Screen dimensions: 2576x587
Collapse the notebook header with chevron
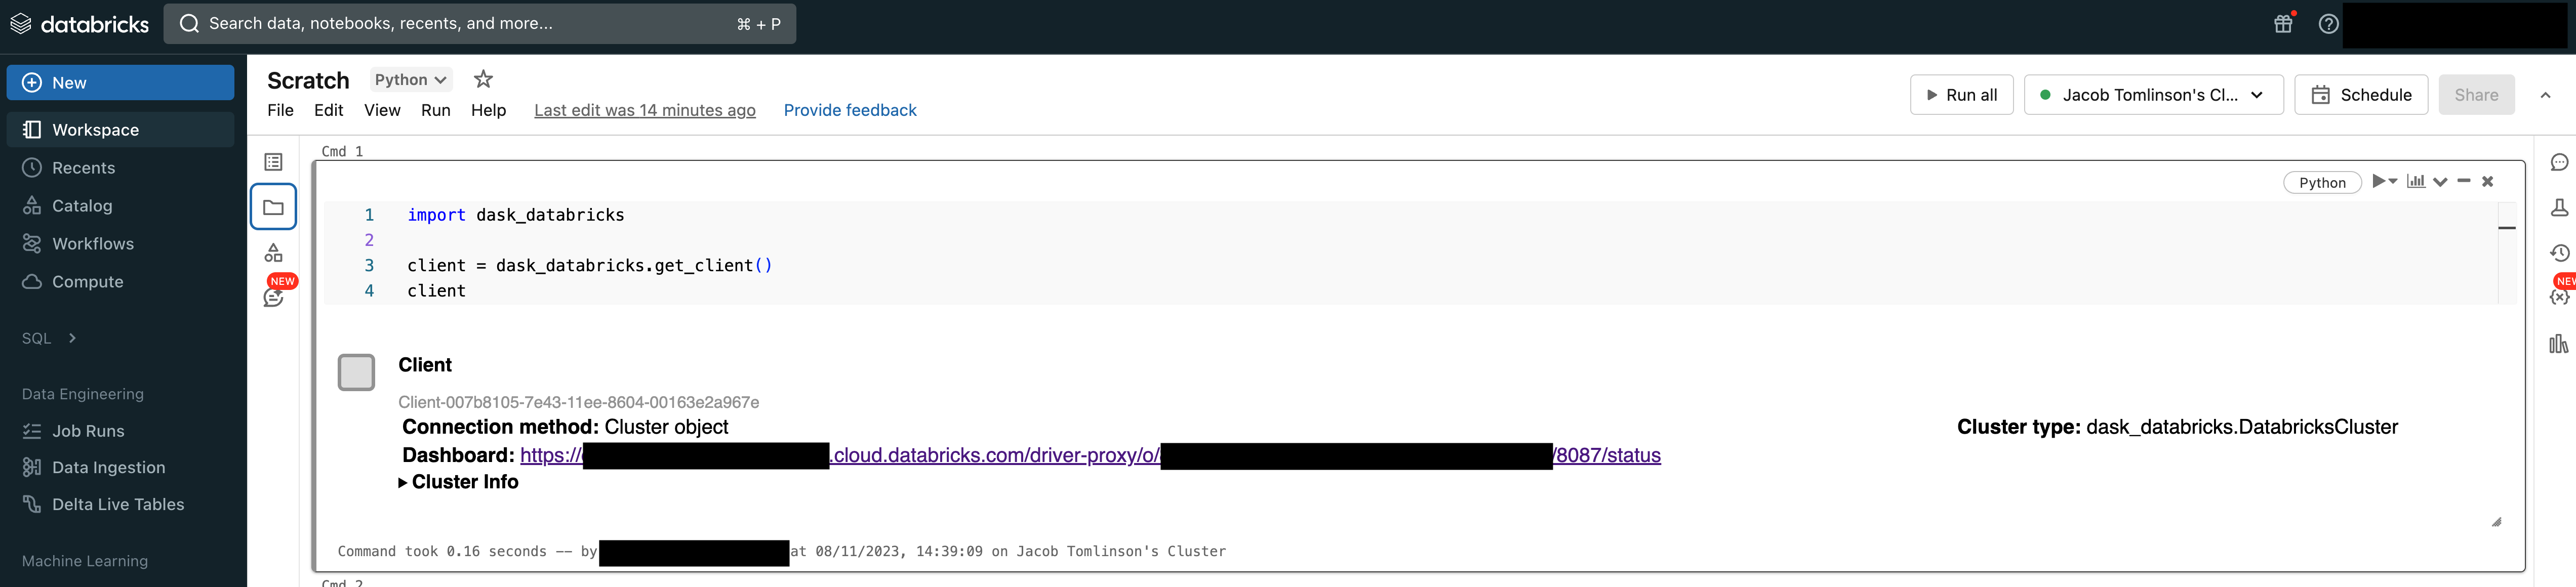click(2545, 95)
